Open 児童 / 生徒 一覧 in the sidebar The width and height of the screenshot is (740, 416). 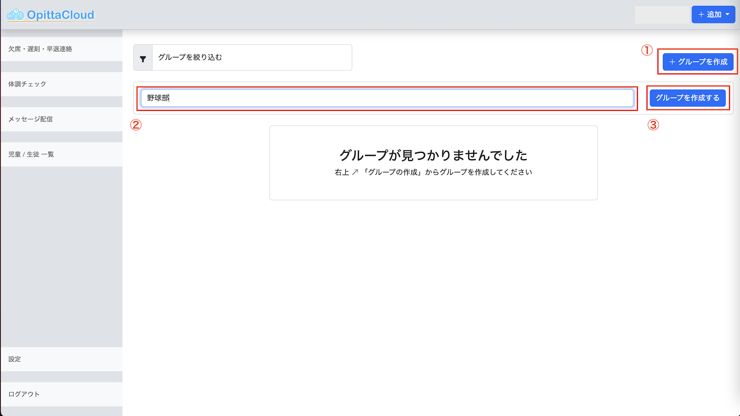(x=62, y=154)
